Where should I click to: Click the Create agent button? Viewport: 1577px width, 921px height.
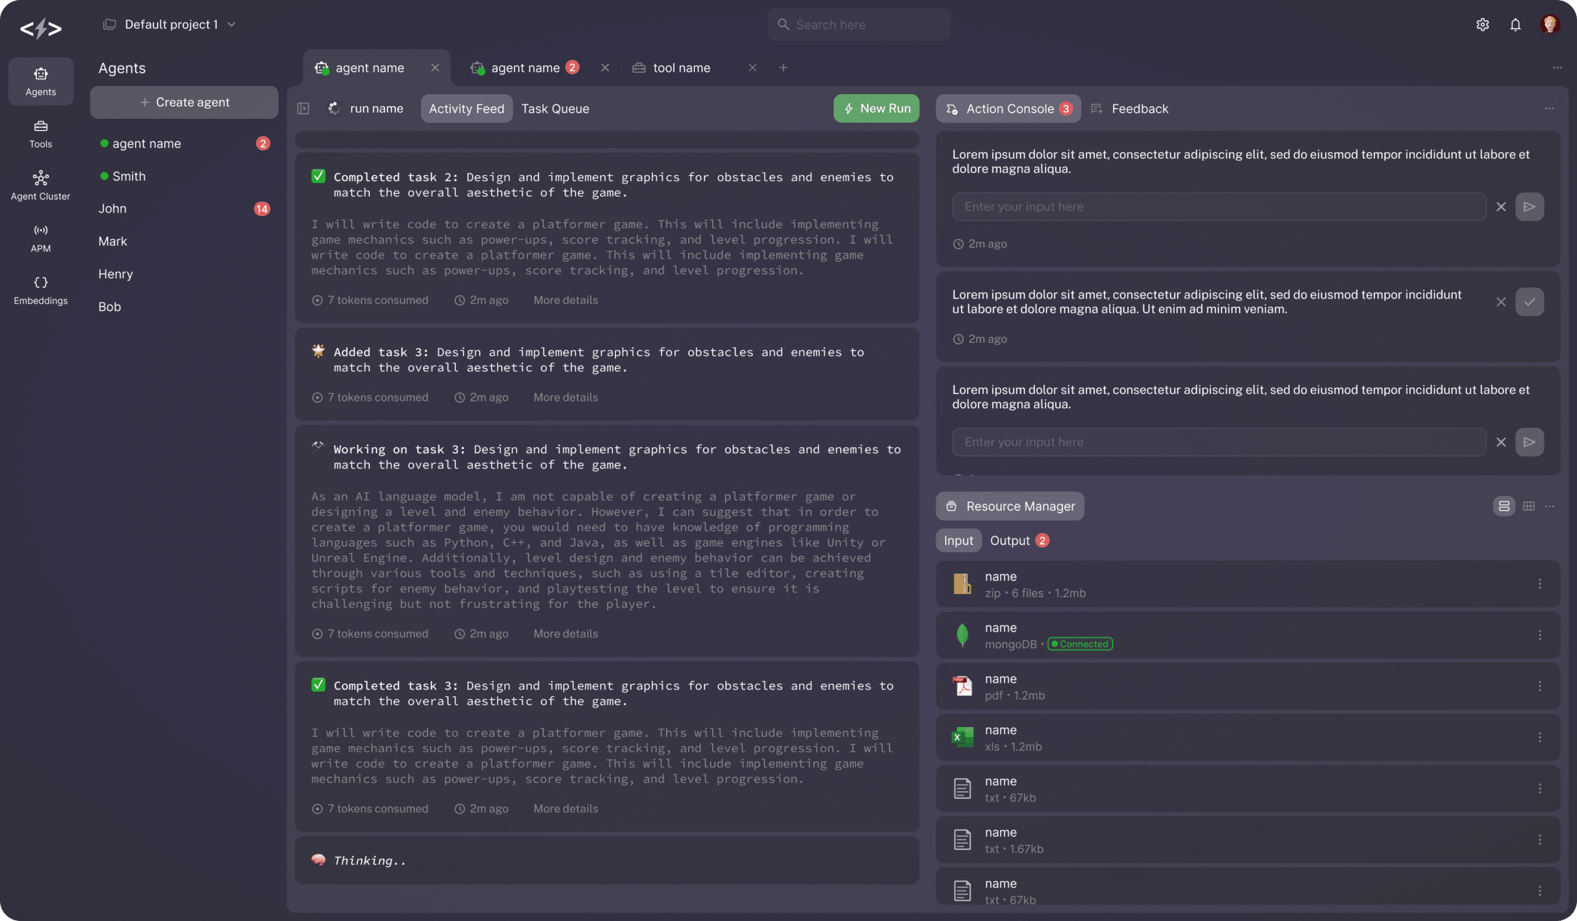184,103
